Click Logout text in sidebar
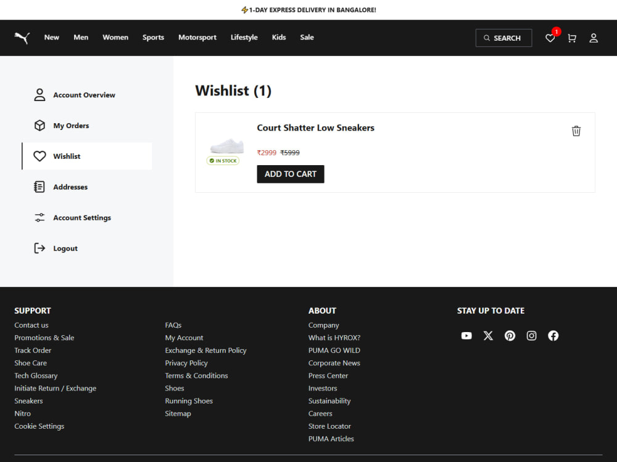 click(x=65, y=248)
